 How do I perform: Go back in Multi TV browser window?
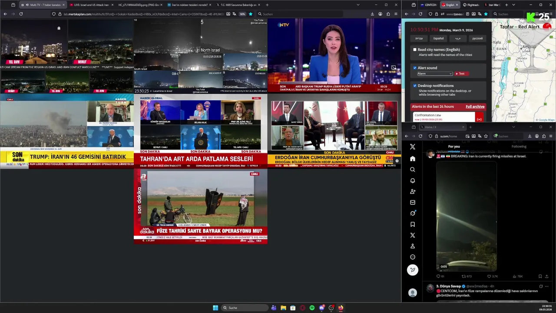pyautogui.click(x=5, y=14)
